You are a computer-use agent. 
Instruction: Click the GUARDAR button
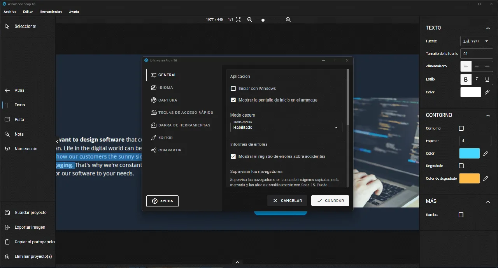click(x=330, y=200)
